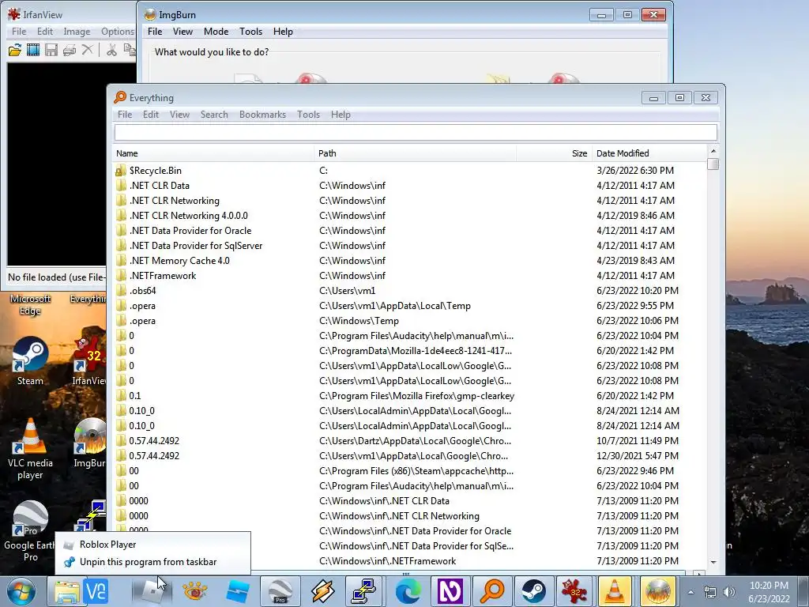The height and width of the screenshot is (607, 809).
Task: Show hidden system tray icons arrow
Action: click(690, 592)
